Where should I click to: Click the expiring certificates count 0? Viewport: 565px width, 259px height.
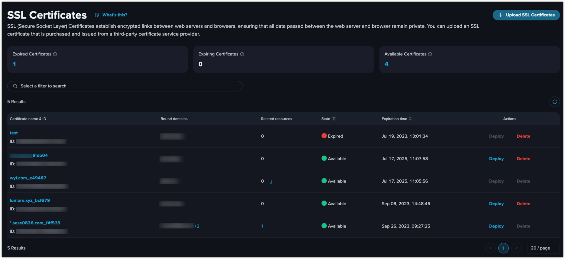(200, 64)
